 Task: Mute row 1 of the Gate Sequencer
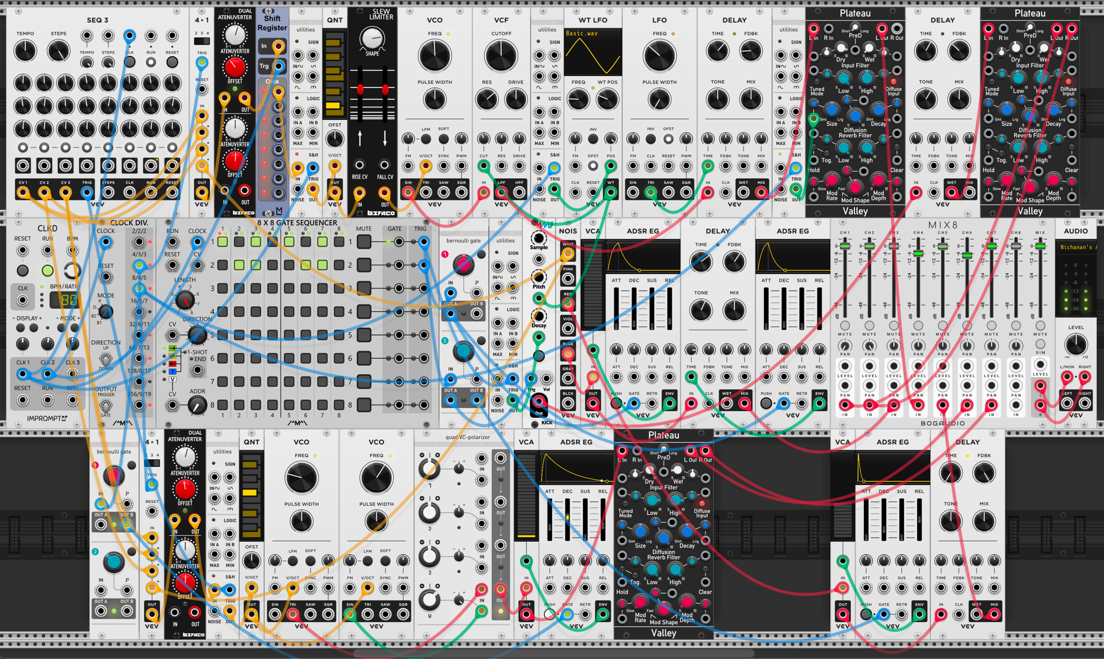click(364, 242)
